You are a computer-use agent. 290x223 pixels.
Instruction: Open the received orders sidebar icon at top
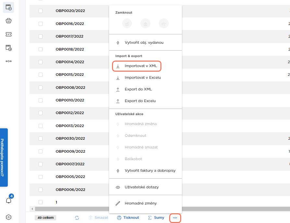[8, 7]
